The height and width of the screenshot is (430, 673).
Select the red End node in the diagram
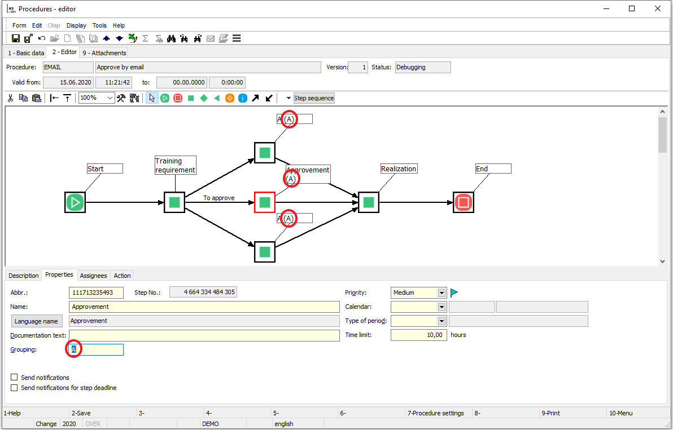point(464,202)
